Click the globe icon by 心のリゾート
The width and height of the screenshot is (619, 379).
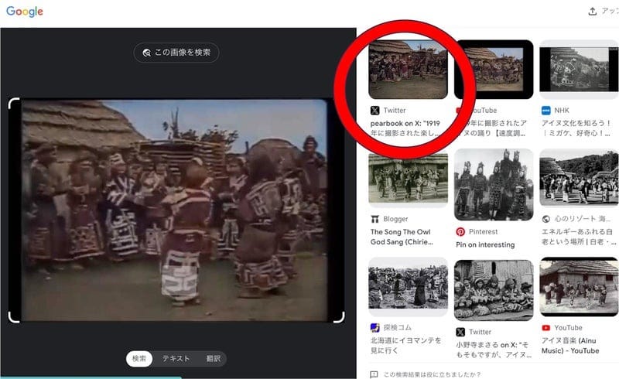546,219
